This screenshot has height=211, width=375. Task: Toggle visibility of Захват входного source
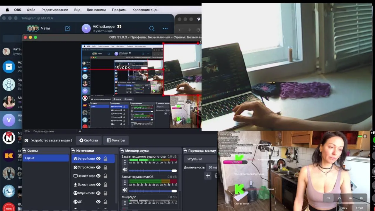[x=98, y=185]
